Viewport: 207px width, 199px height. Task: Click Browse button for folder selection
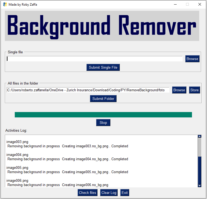coord(179,90)
